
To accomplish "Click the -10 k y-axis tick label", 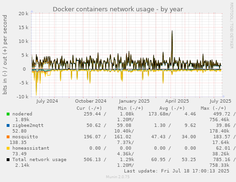I will click(x=22, y=96).
